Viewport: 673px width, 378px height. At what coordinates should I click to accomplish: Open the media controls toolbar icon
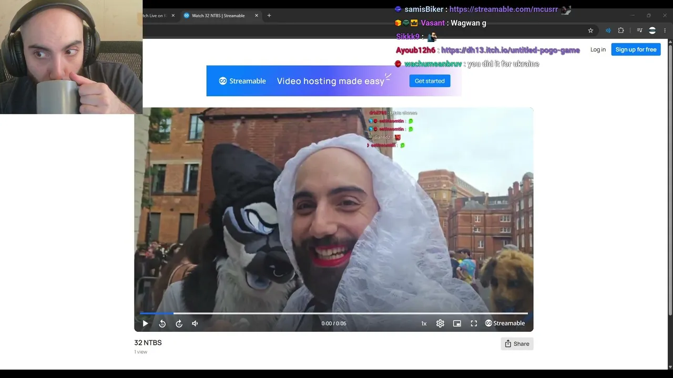(x=640, y=30)
